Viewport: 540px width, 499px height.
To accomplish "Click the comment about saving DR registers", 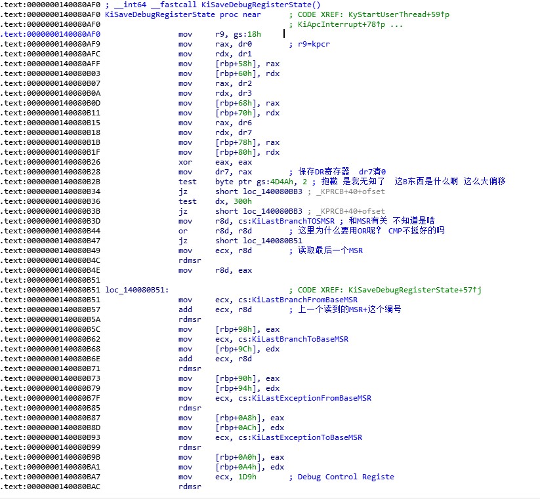I will [342, 172].
